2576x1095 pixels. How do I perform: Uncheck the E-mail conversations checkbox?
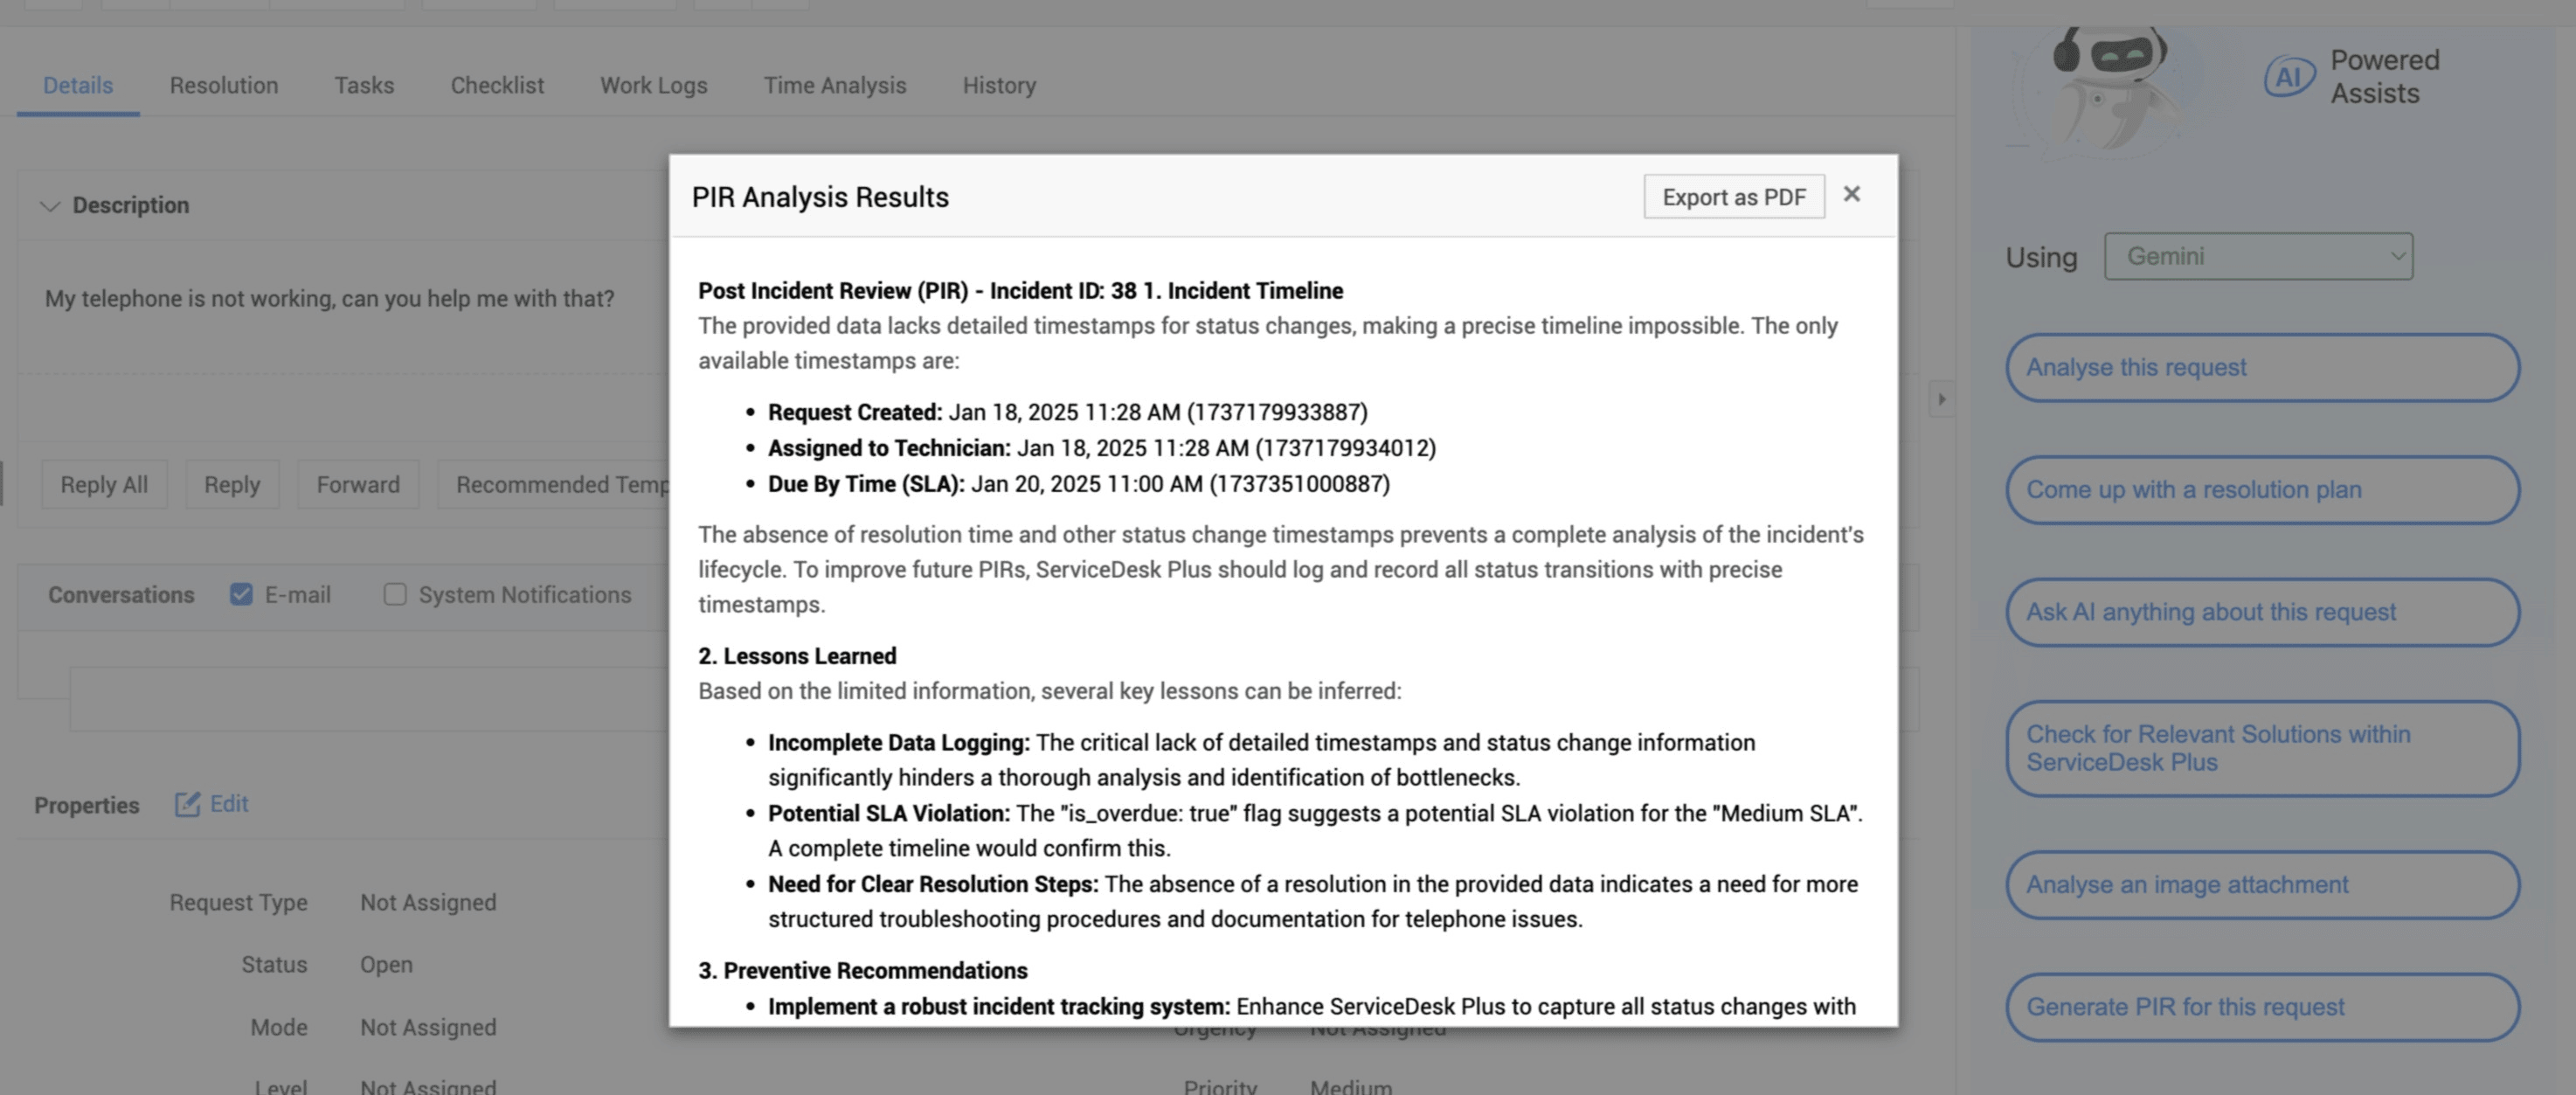pos(241,595)
